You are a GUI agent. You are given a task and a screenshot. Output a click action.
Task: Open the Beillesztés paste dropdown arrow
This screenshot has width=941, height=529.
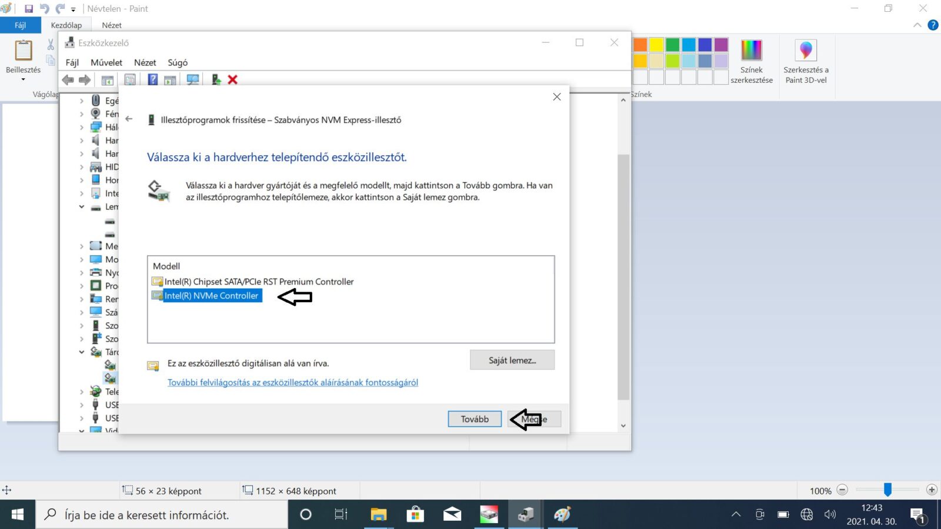click(x=23, y=79)
